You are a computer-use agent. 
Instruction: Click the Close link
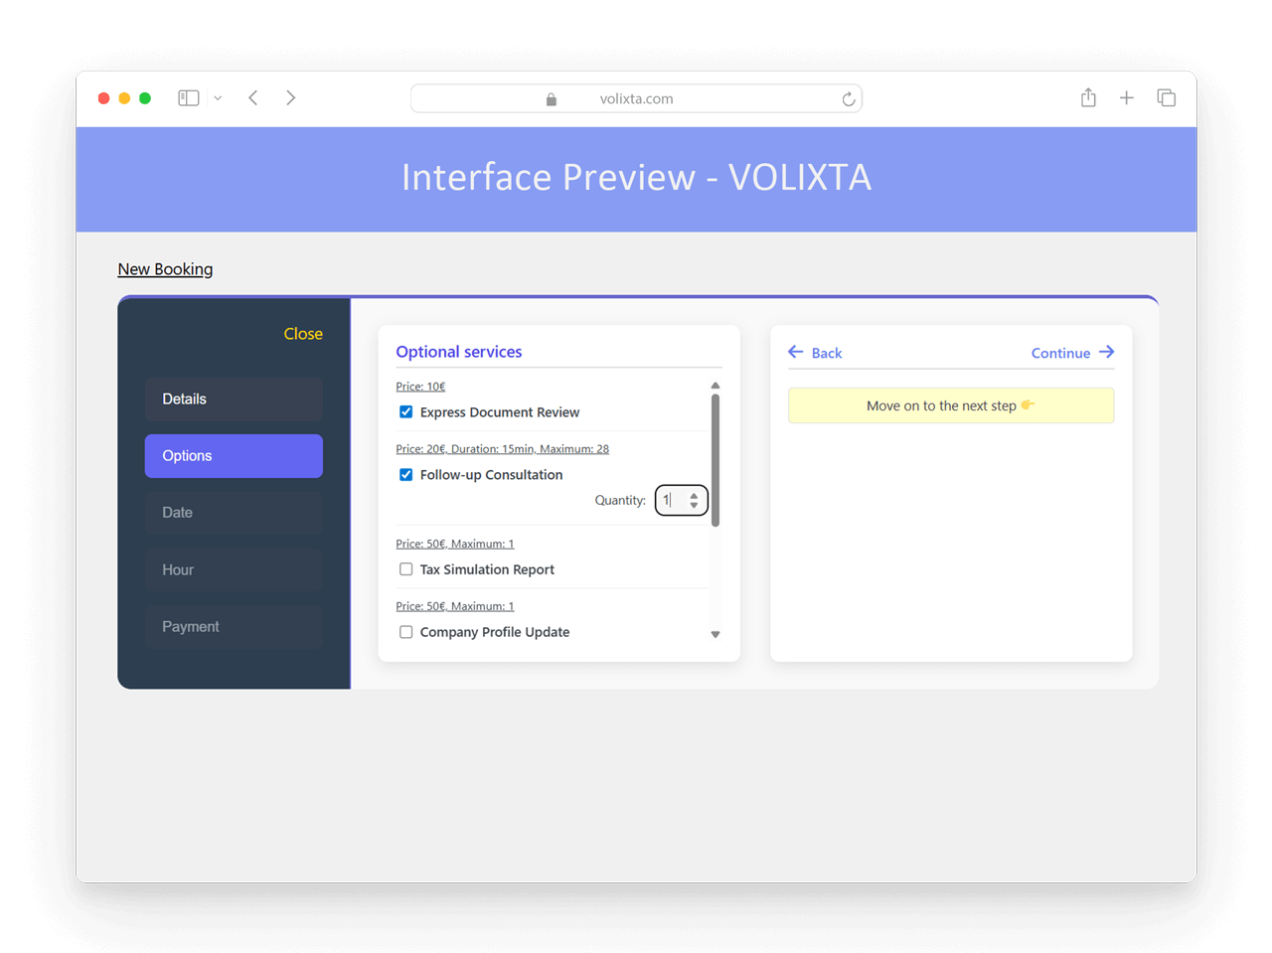click(x=303, y=334)
